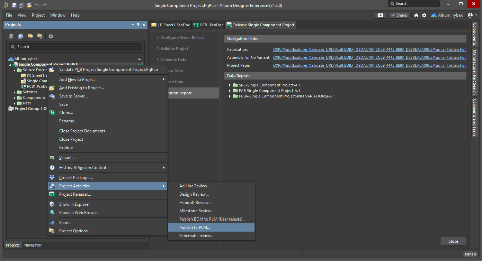The height and width of the screenshot is (261, 482).
Task: Collapse the Single Component Project tree node
Action: [x=10, y=65]
